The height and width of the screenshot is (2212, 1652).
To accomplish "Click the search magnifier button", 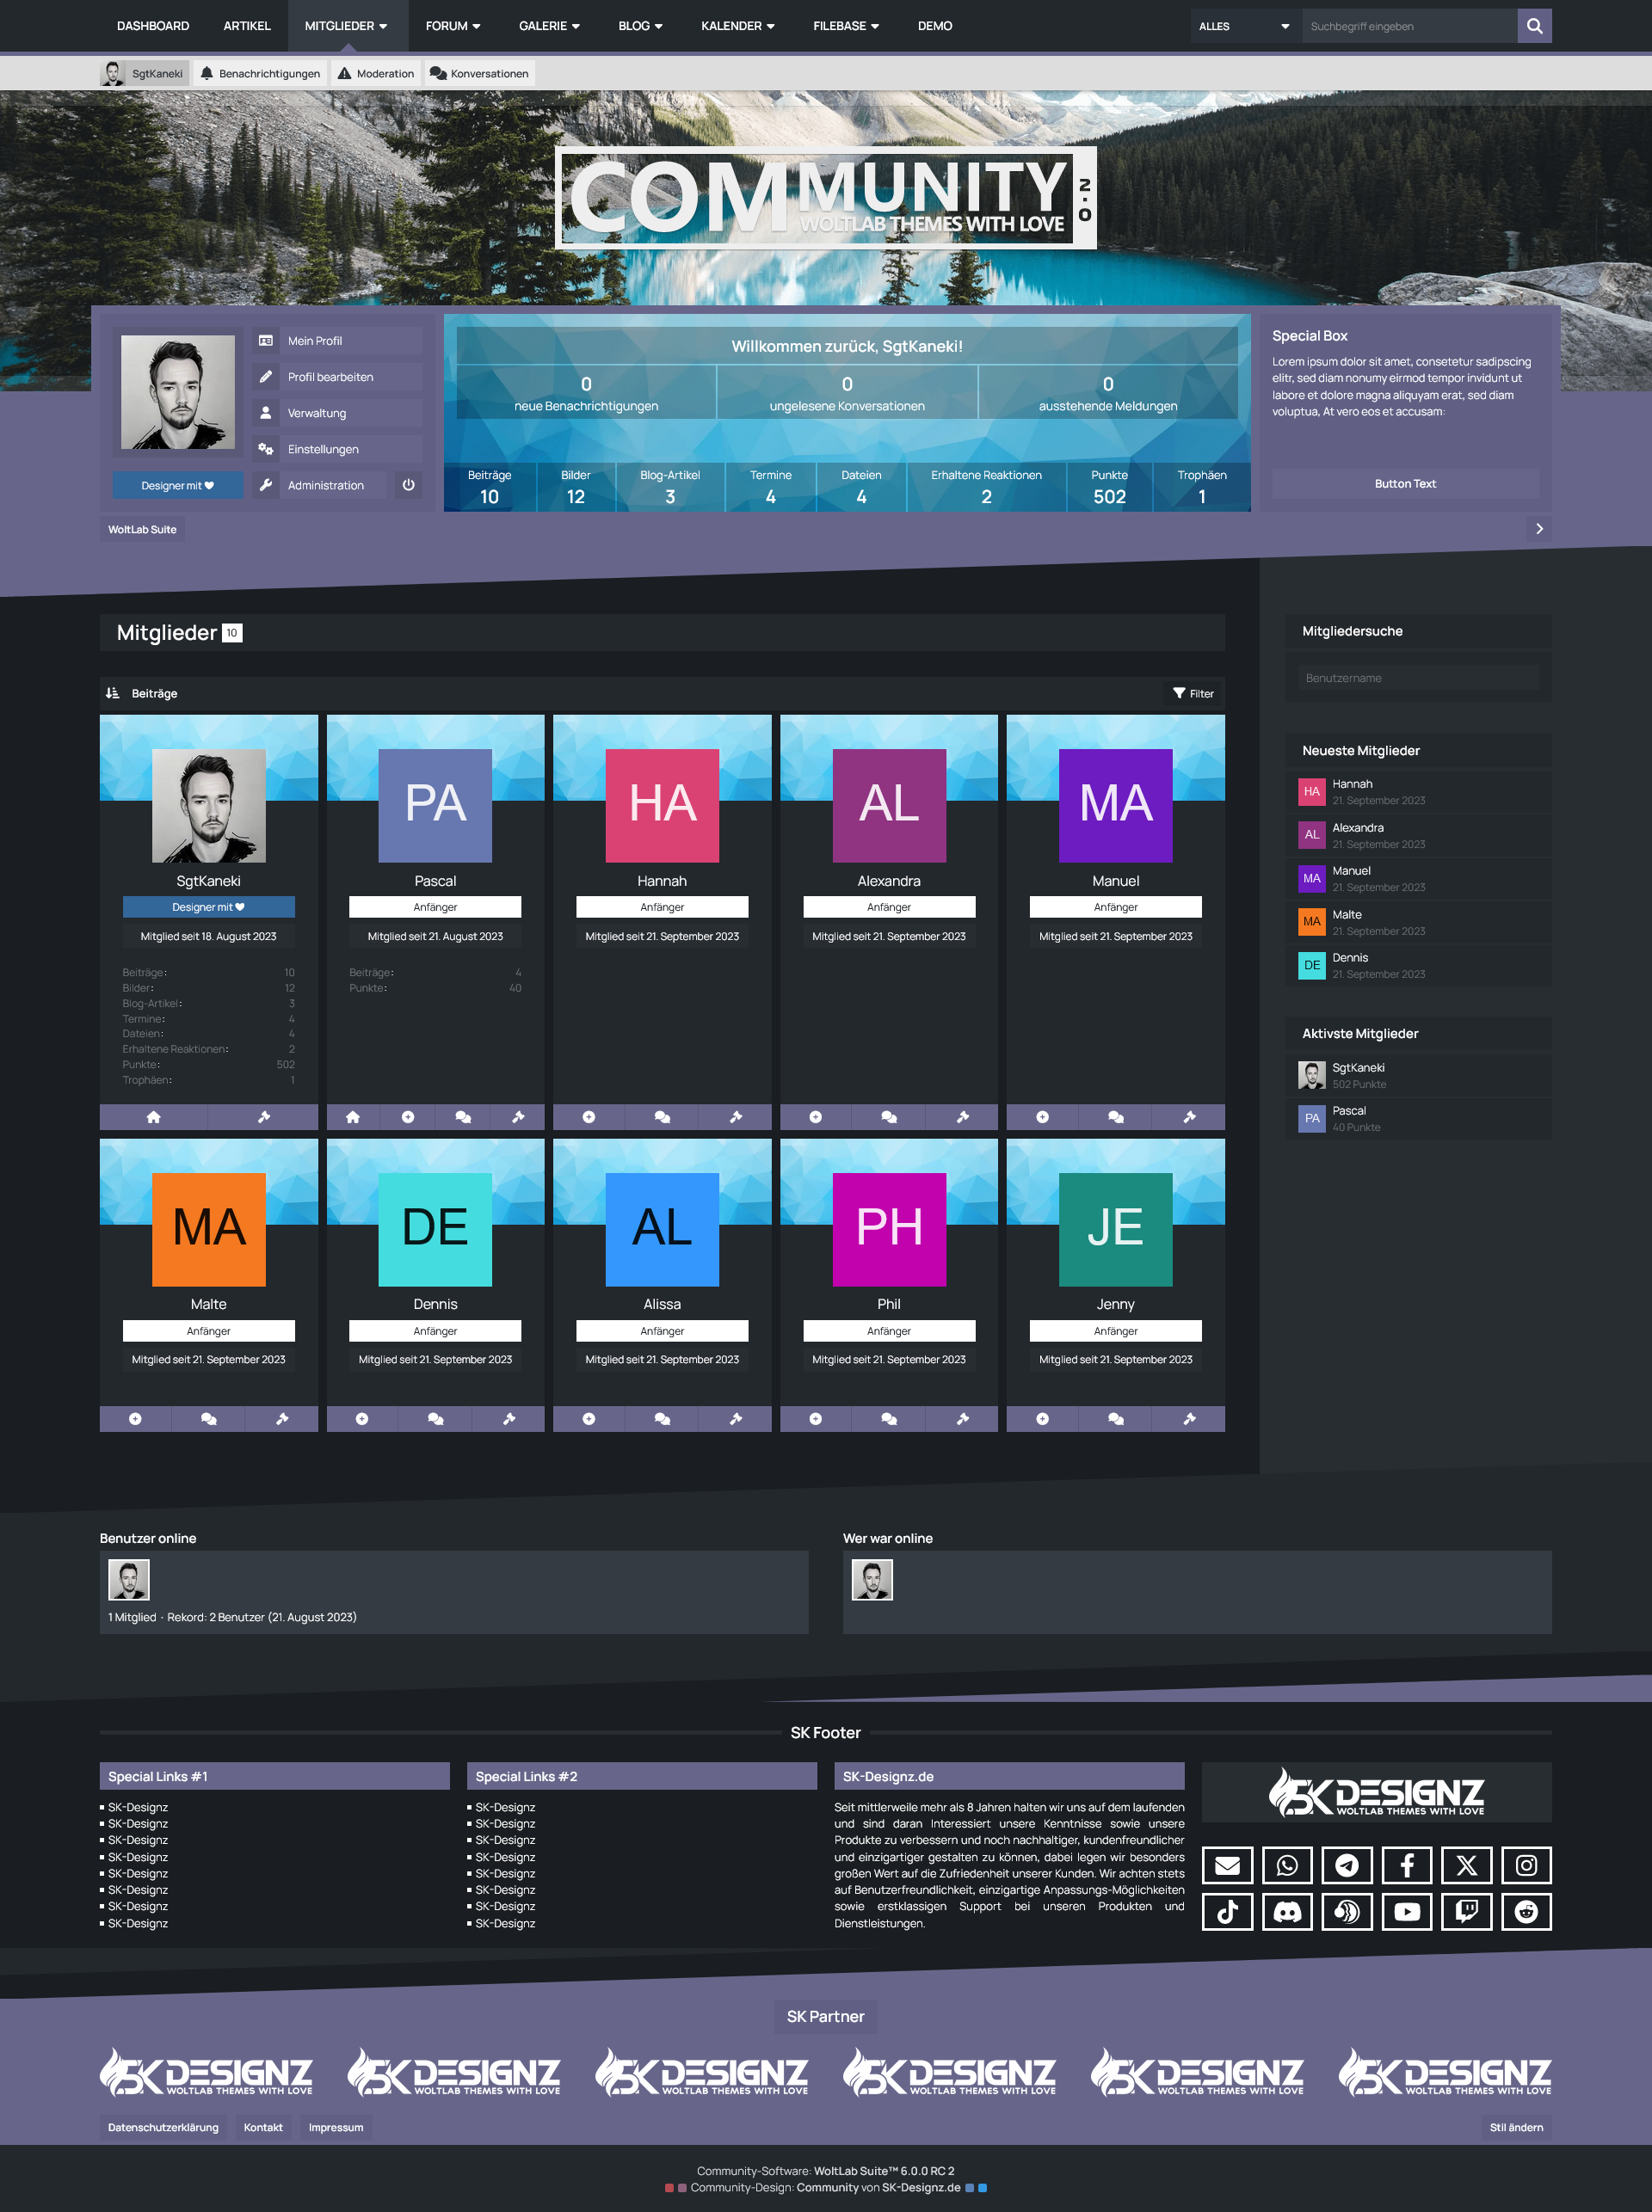I will pyautogui.click(x=1533, y=26).
